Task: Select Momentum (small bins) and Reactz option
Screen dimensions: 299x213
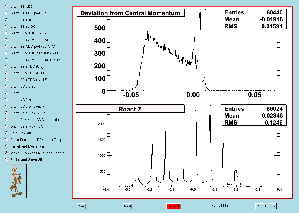Action: pyautogui.click(x=6, y=153)
